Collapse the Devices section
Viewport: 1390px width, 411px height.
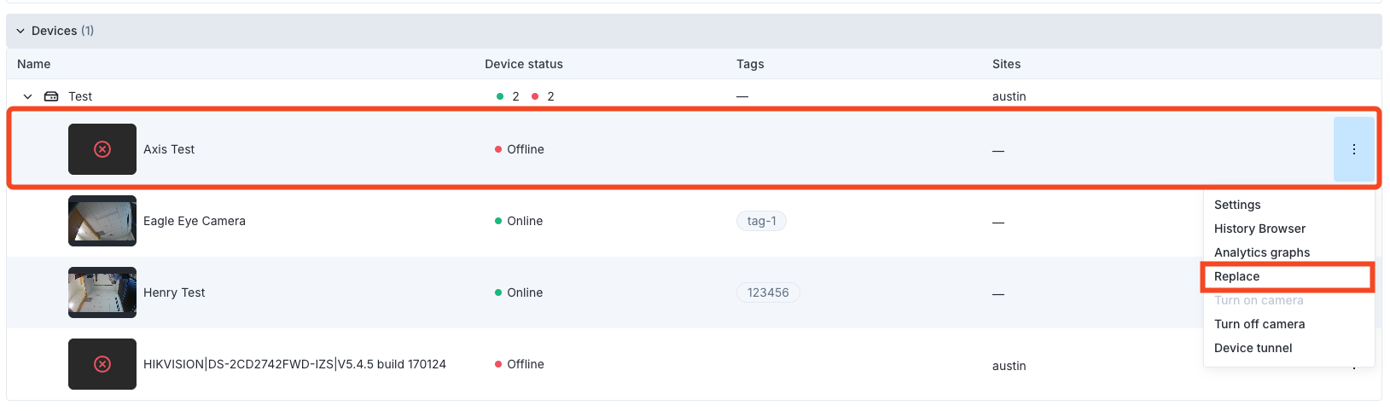pos(20,31)
